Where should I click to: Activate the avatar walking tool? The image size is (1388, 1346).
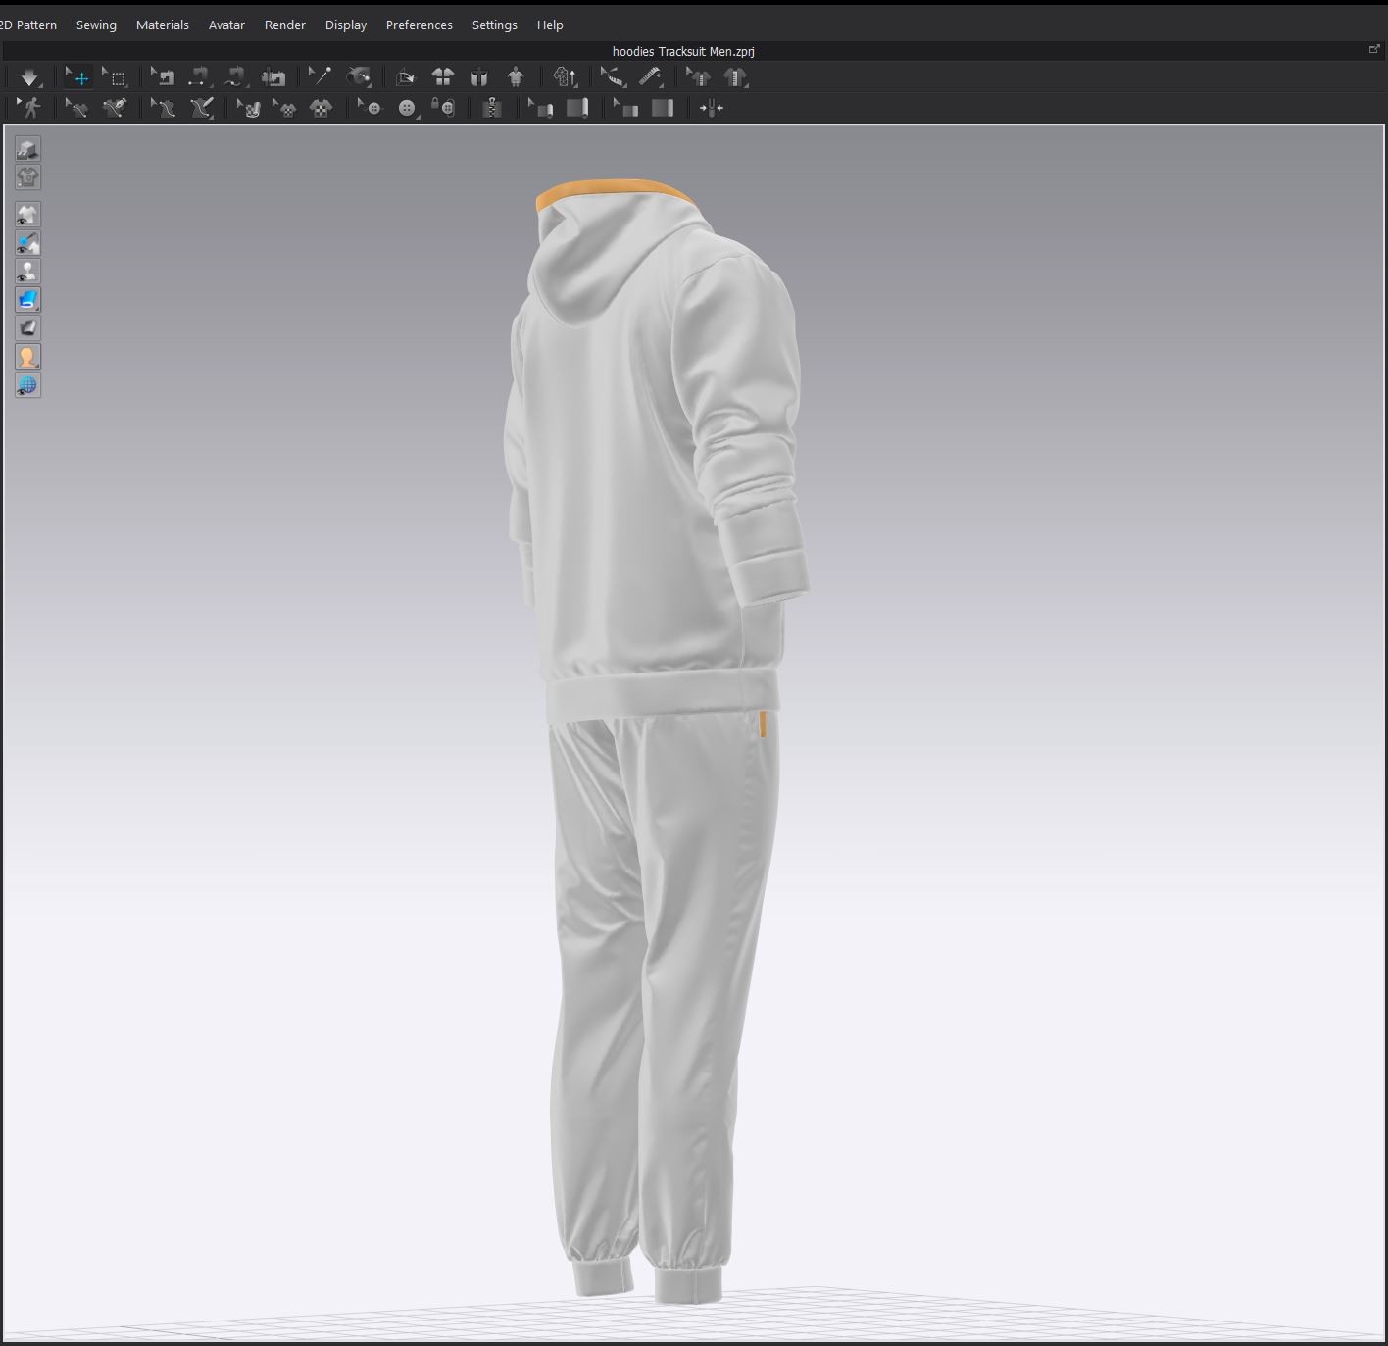[x=32, y=108]
